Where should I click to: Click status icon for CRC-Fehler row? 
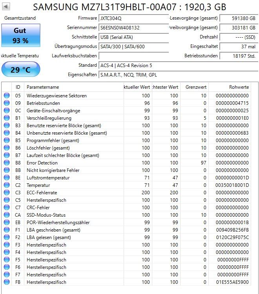pyautogui.click(x=7, y=207)
